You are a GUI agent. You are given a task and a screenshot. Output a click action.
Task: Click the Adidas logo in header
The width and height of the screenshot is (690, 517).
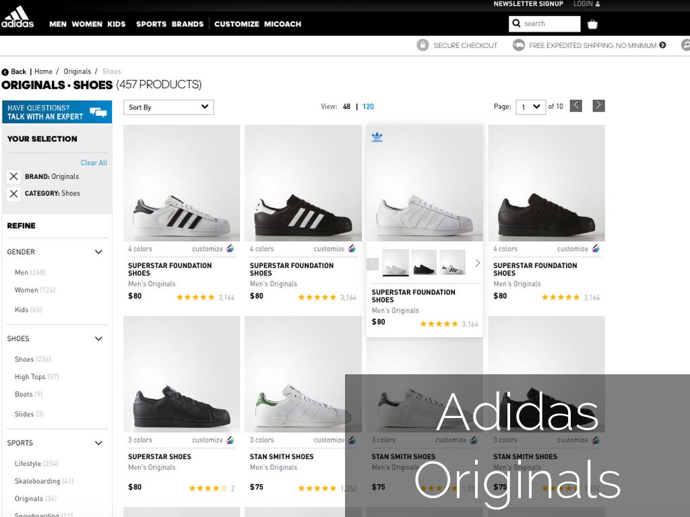(x=18, y=18)
